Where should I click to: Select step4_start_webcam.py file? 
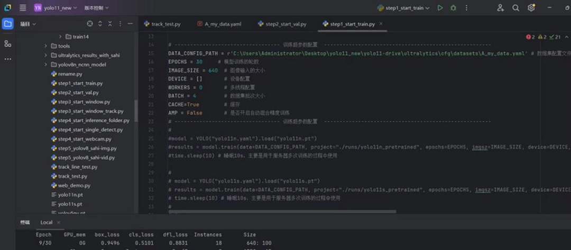coord(81,139)
